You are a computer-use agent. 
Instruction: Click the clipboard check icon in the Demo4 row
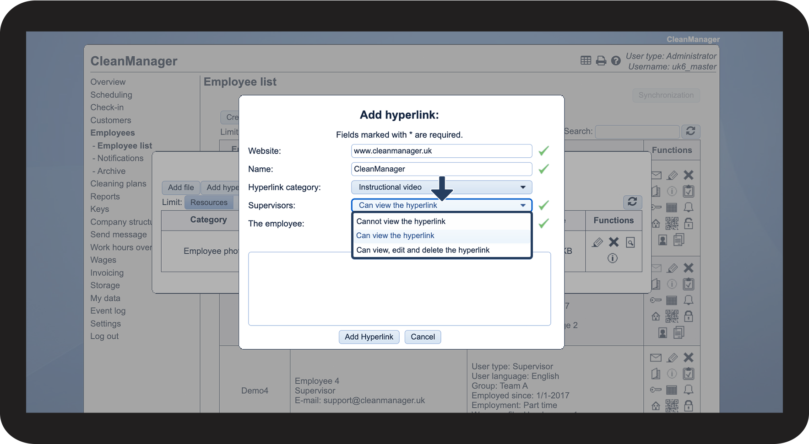pos(688,374)
